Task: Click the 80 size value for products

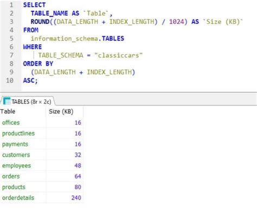Action: [65, 187]
